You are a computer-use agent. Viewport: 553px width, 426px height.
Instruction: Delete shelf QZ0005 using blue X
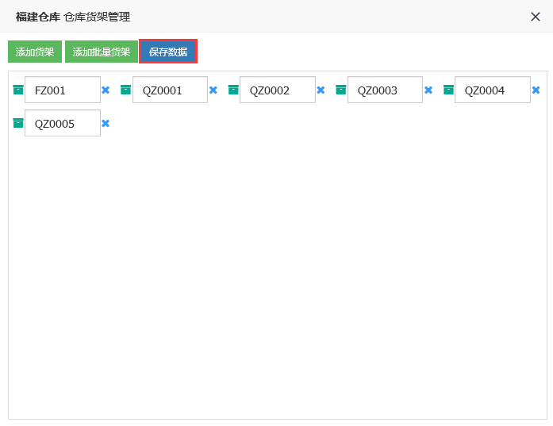click(106, 124)
